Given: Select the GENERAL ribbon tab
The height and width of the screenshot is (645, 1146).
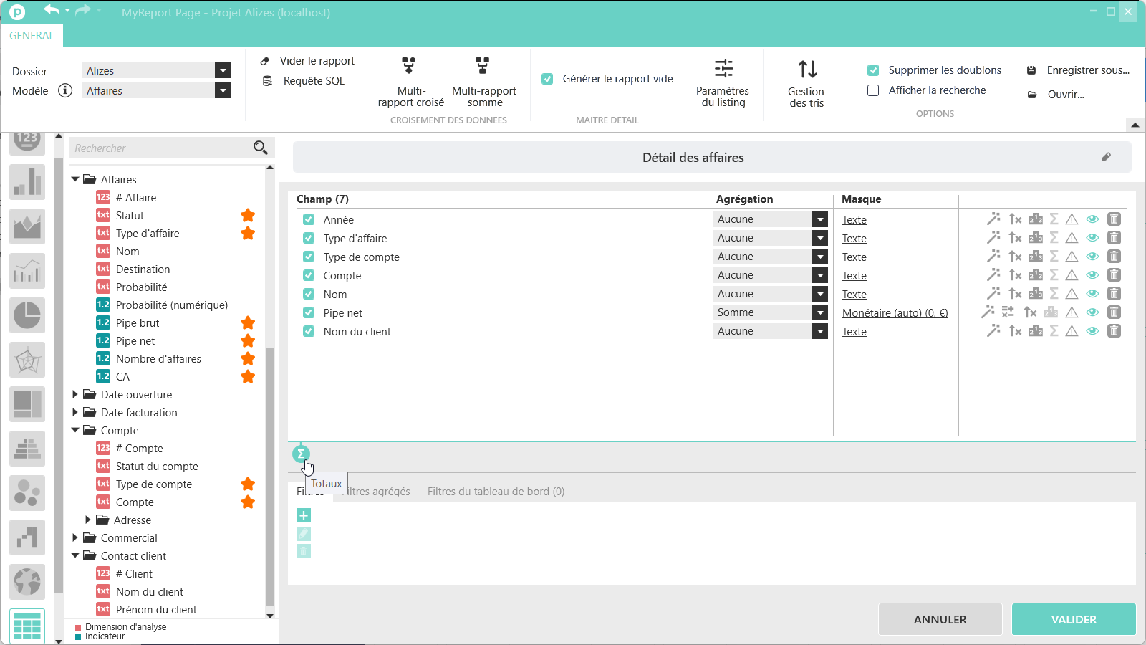Looking at the screenshot, I should [x=32, y=36].
